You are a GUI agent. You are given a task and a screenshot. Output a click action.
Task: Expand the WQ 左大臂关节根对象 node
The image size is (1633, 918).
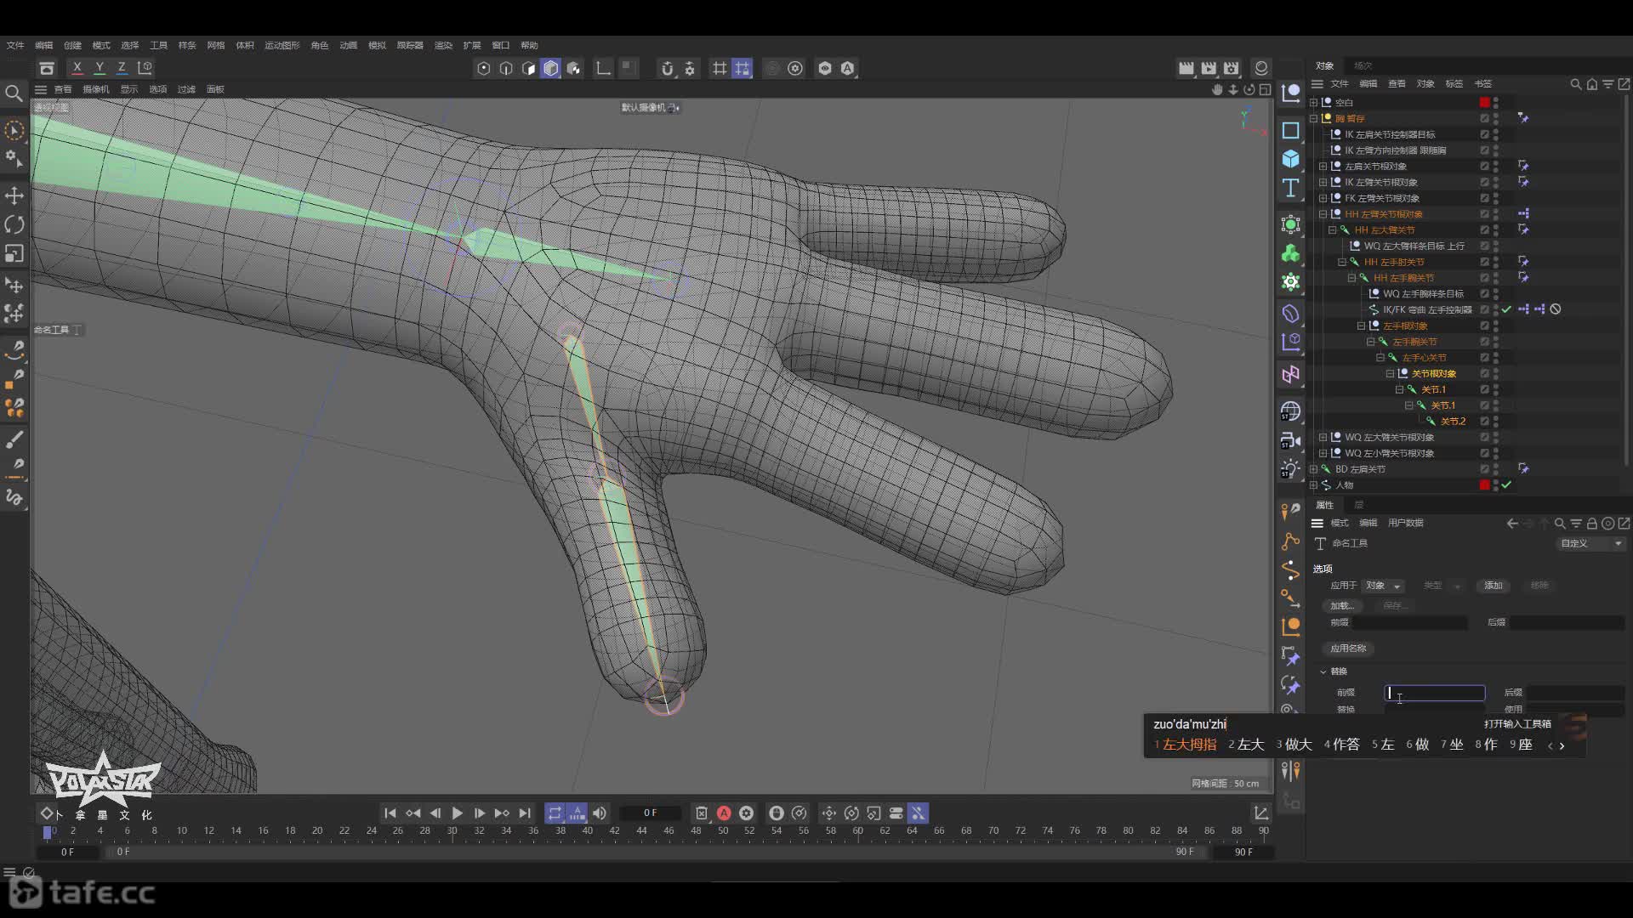tap(1323, 437)
